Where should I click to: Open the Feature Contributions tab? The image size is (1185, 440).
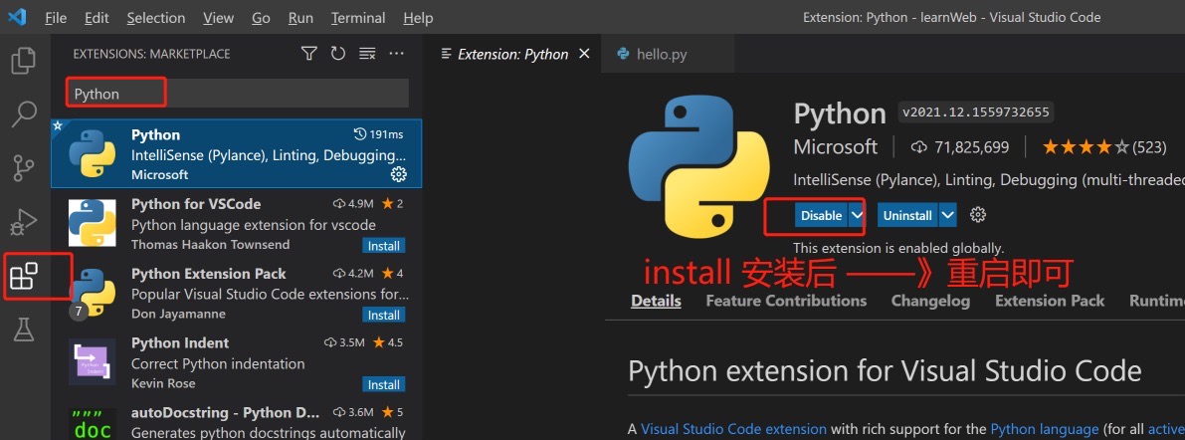(786, 301)
